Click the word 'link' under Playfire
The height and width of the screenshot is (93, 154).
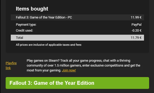pyautogui.click(x=8, y=68)
